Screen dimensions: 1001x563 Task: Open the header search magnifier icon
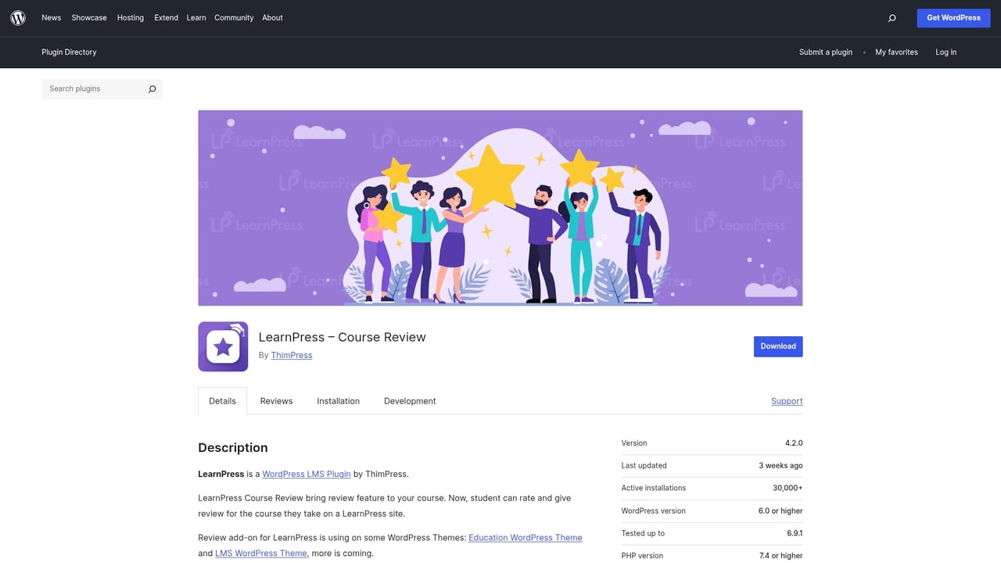coord(892,17)
